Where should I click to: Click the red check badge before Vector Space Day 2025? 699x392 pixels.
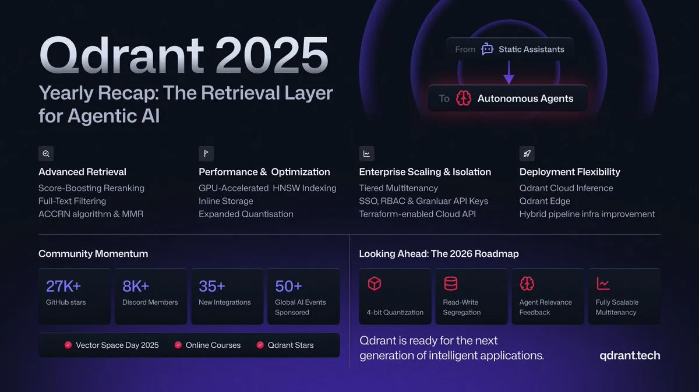68,345
